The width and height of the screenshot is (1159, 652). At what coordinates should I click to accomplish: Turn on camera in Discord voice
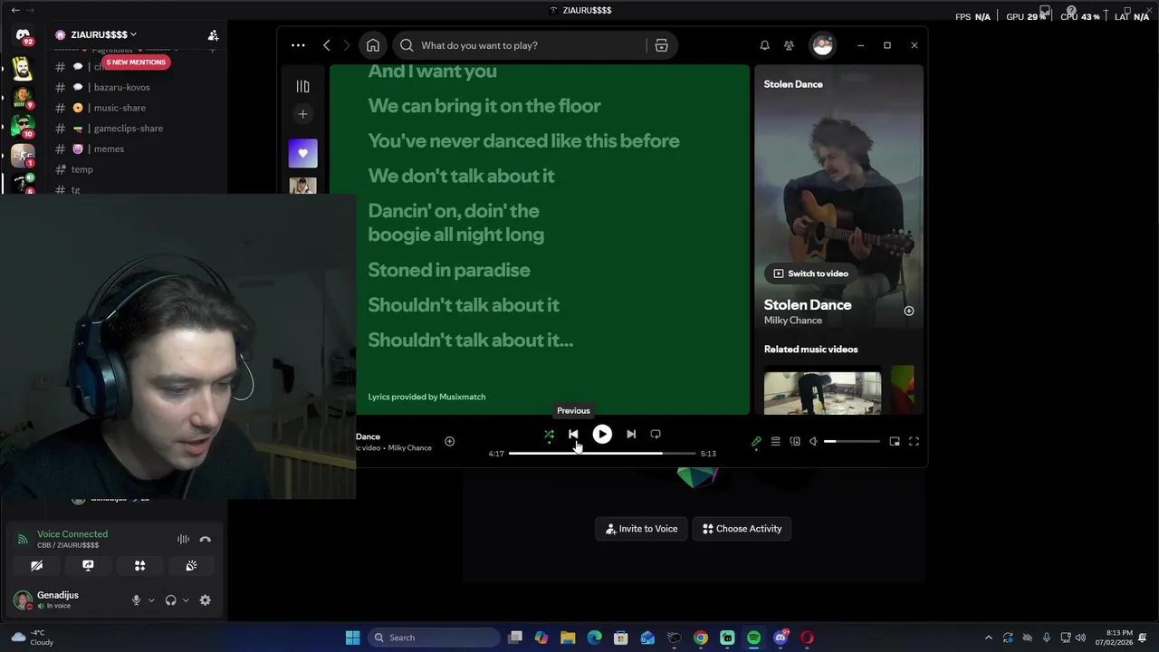[36, 566]
